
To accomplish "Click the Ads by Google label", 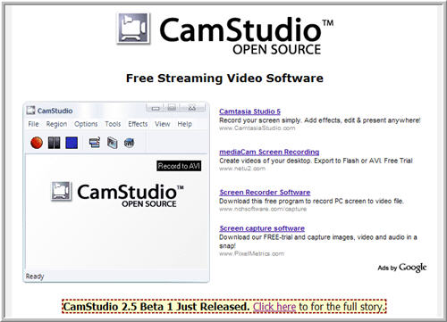I will (402, 268).
